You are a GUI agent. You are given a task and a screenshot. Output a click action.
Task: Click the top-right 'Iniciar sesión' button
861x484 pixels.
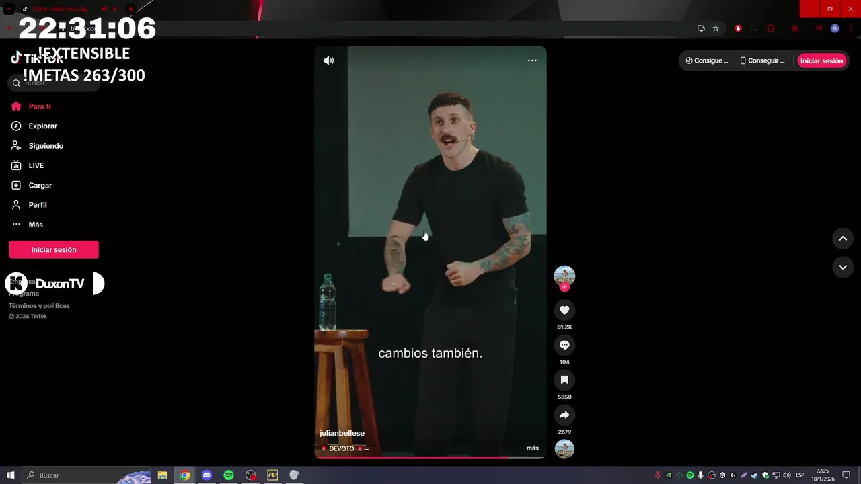pos(821,61)
